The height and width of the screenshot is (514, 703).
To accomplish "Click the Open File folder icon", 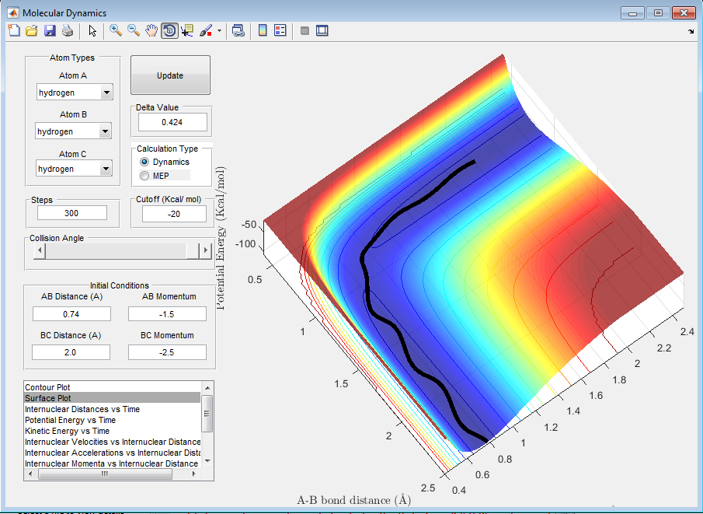I will click(31, 31).
